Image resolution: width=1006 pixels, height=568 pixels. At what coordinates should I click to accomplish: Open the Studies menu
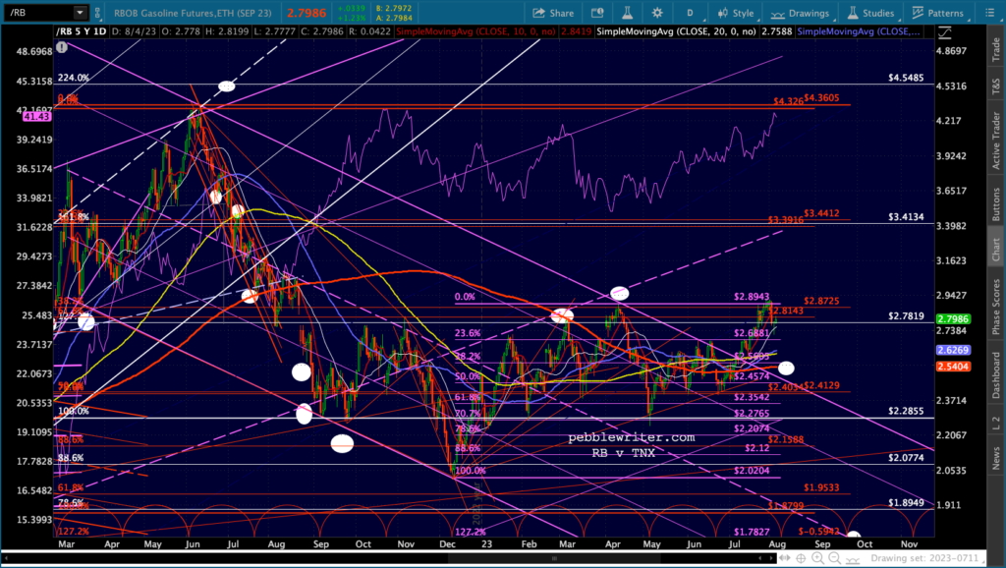[870, 13]
